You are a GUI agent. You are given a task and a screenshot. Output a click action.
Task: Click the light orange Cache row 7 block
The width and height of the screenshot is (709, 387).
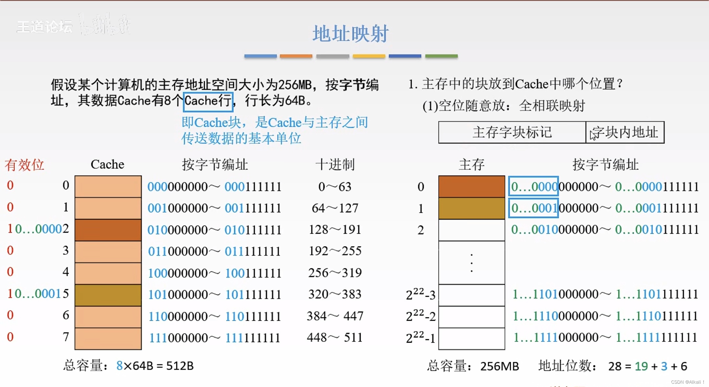108,338
